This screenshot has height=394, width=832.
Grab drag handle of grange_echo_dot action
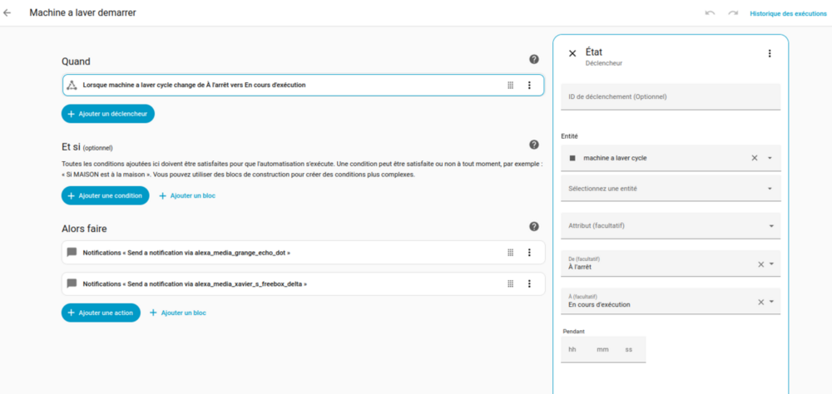click(x=511, y=253)
